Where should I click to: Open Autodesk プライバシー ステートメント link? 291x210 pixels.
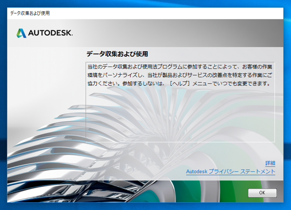pyautogui.click(x=231, y=171)
